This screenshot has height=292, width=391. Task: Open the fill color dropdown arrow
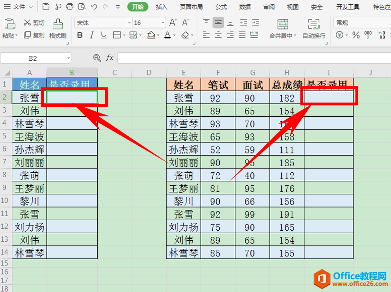pyautogui.click(x=158, y=35)
